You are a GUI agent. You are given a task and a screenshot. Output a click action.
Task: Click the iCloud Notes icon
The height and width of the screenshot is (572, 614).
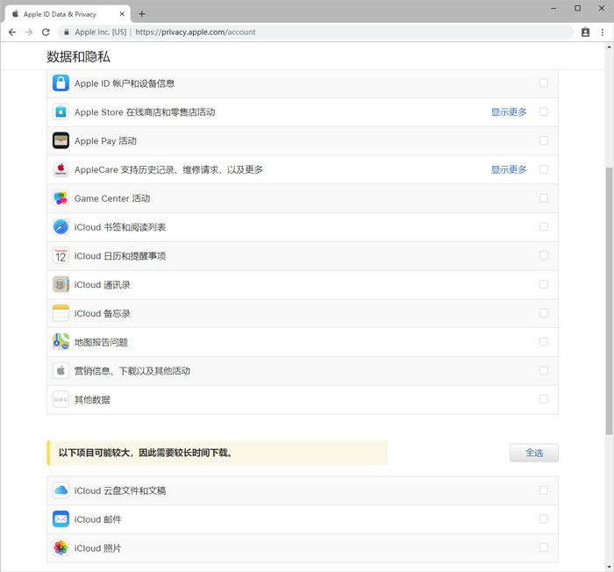click(61, 313)
